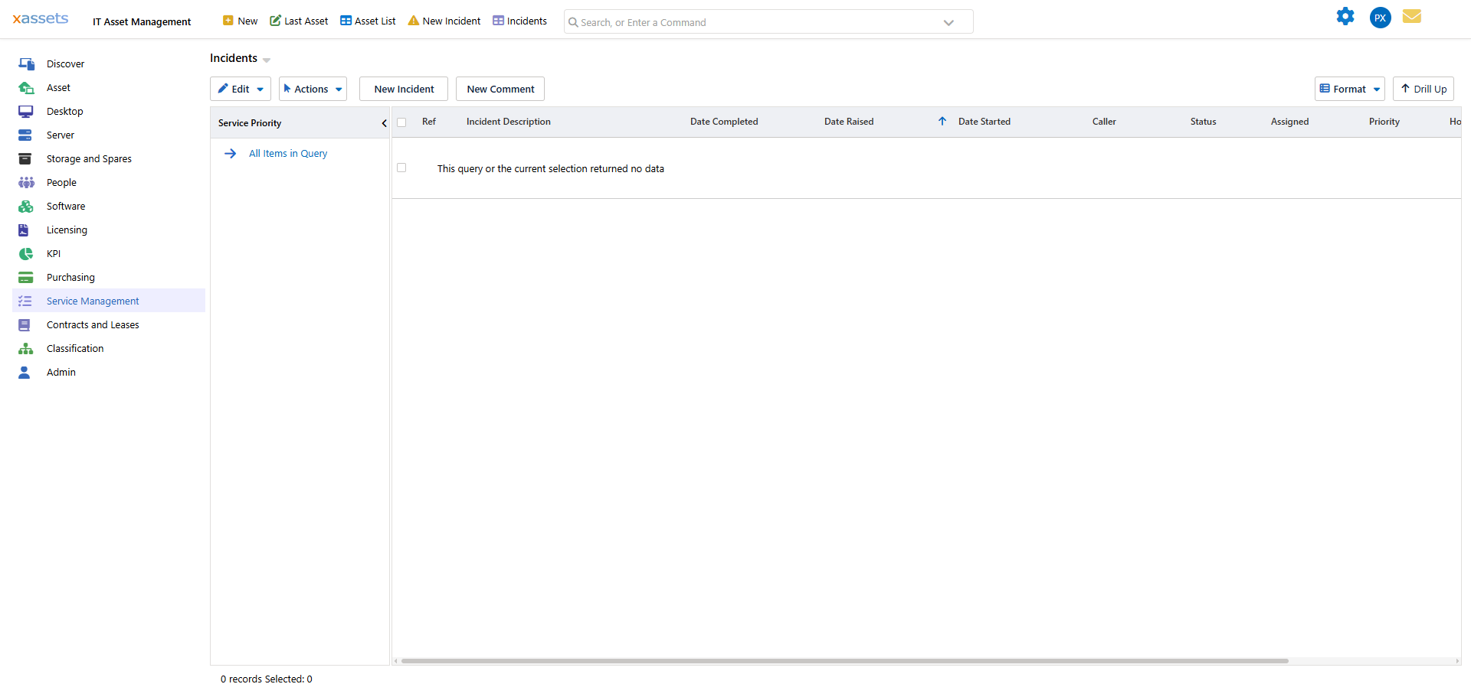This screenshot has width=1471, height=697.
Task: Open the Format dropdown
Action: [x=1349, y=90]
